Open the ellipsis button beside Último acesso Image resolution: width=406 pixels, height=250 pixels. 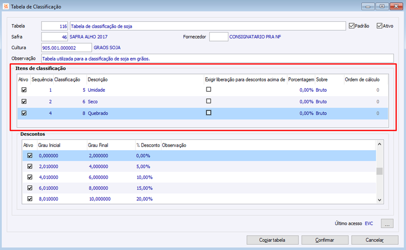(x=387, y=223)
